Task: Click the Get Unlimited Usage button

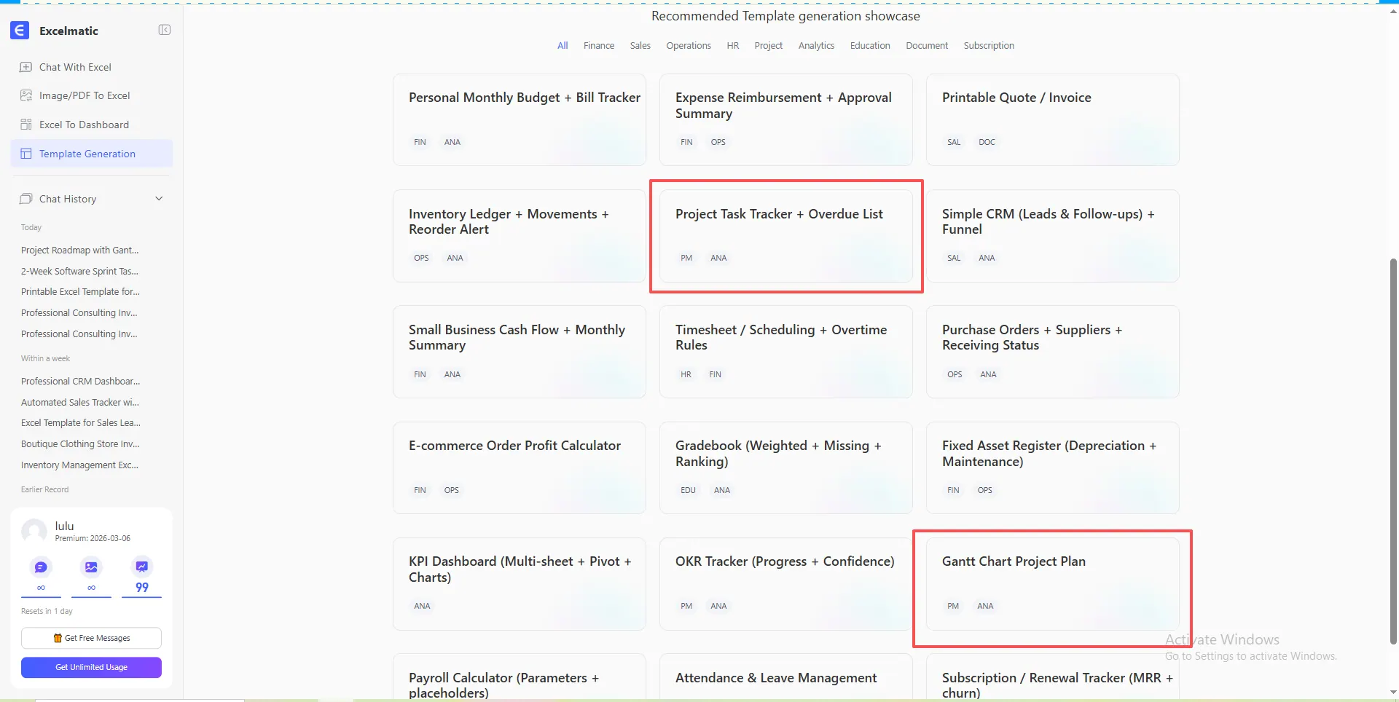Action: click(x=91, y=667)
